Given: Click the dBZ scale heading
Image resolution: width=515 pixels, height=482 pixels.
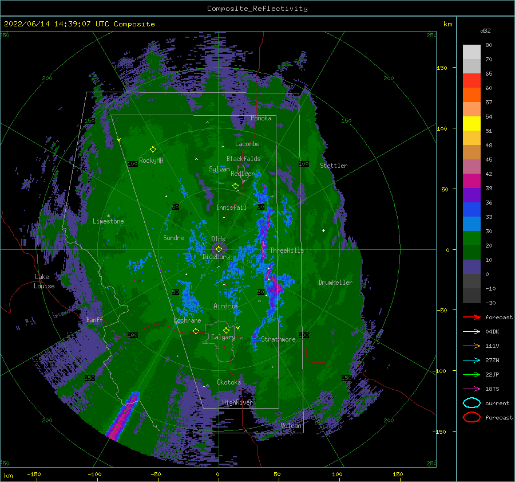Looking at the screenshot, I should point(485,31).
